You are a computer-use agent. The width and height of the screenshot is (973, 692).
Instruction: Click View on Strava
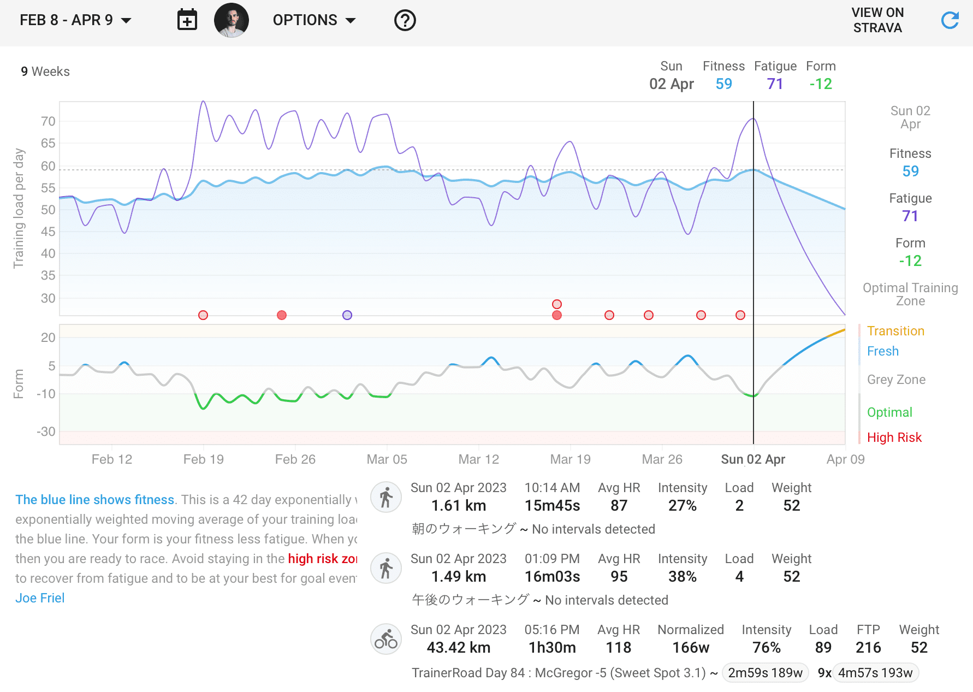877,20
